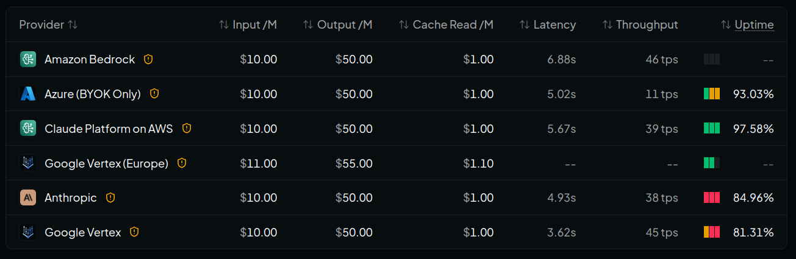The width and height of the screenshot is (796, 259).
Task: Click the Amazon Bedrock provider logo
Action: point(28,59)
